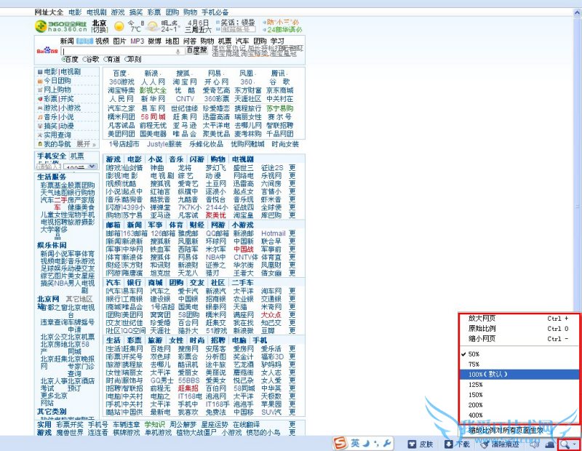Choose 缩小网页 from the zoom menu
The height and width of the screenshot is (451, 582).
[x=519, y=338]
